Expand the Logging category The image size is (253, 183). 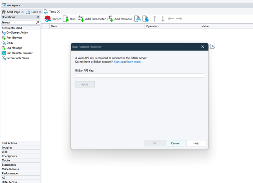pos(20,147)
